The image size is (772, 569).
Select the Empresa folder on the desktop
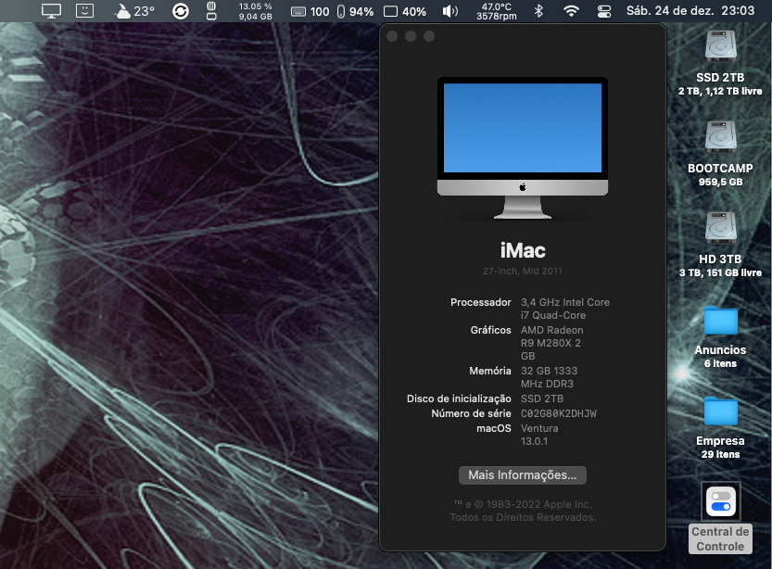720,411
